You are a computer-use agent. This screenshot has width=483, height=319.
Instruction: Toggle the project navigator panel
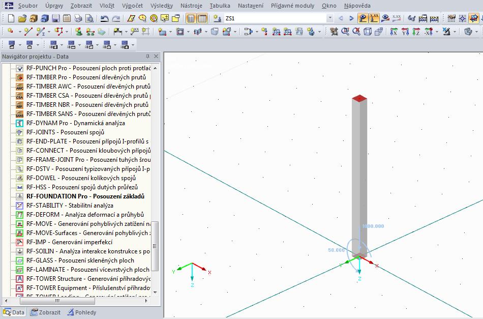point(191,18)
